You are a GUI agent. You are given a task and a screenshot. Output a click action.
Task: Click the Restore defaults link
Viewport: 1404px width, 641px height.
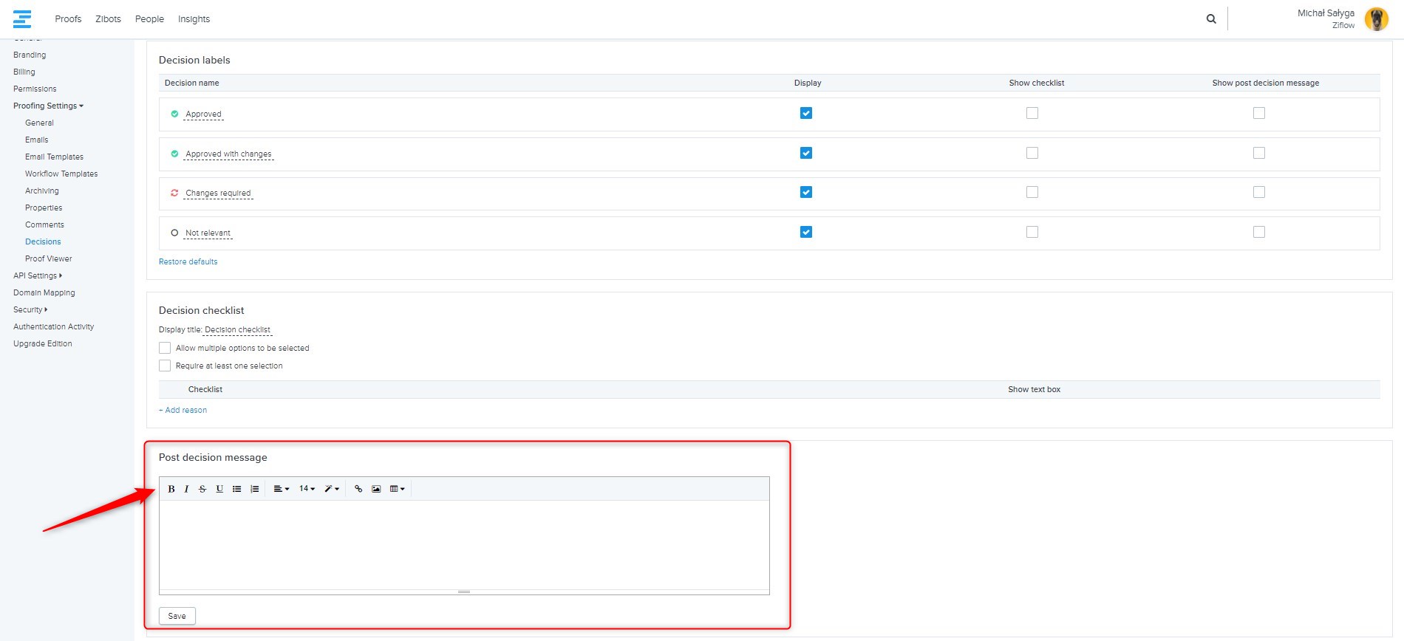pos(188,261)
